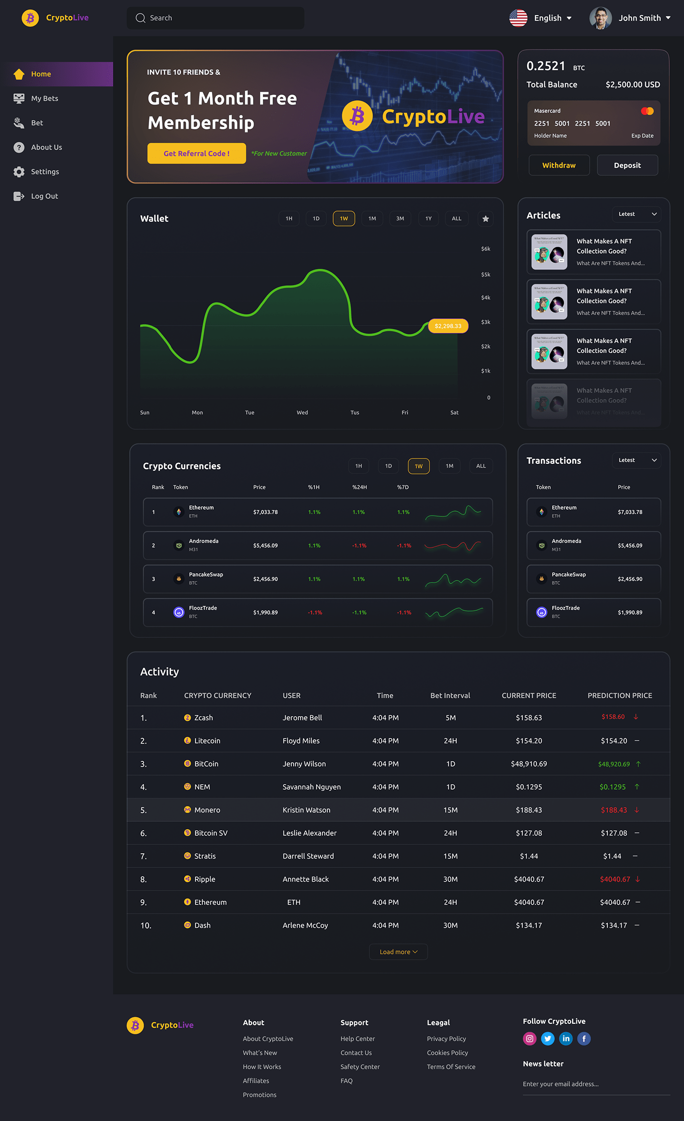The height and width of the screenshot is (1121, 684).
Task: Select the 1M range in Wallet
Action: (372, 218)
